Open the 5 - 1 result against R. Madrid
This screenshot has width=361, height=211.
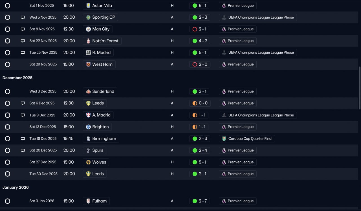click(199, 52)
